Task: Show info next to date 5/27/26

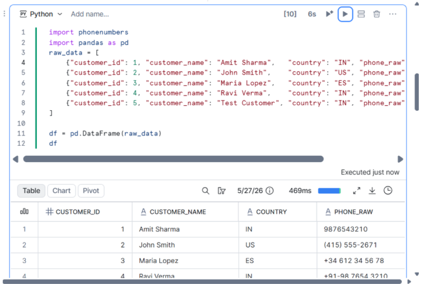Action: coord(269,191)
